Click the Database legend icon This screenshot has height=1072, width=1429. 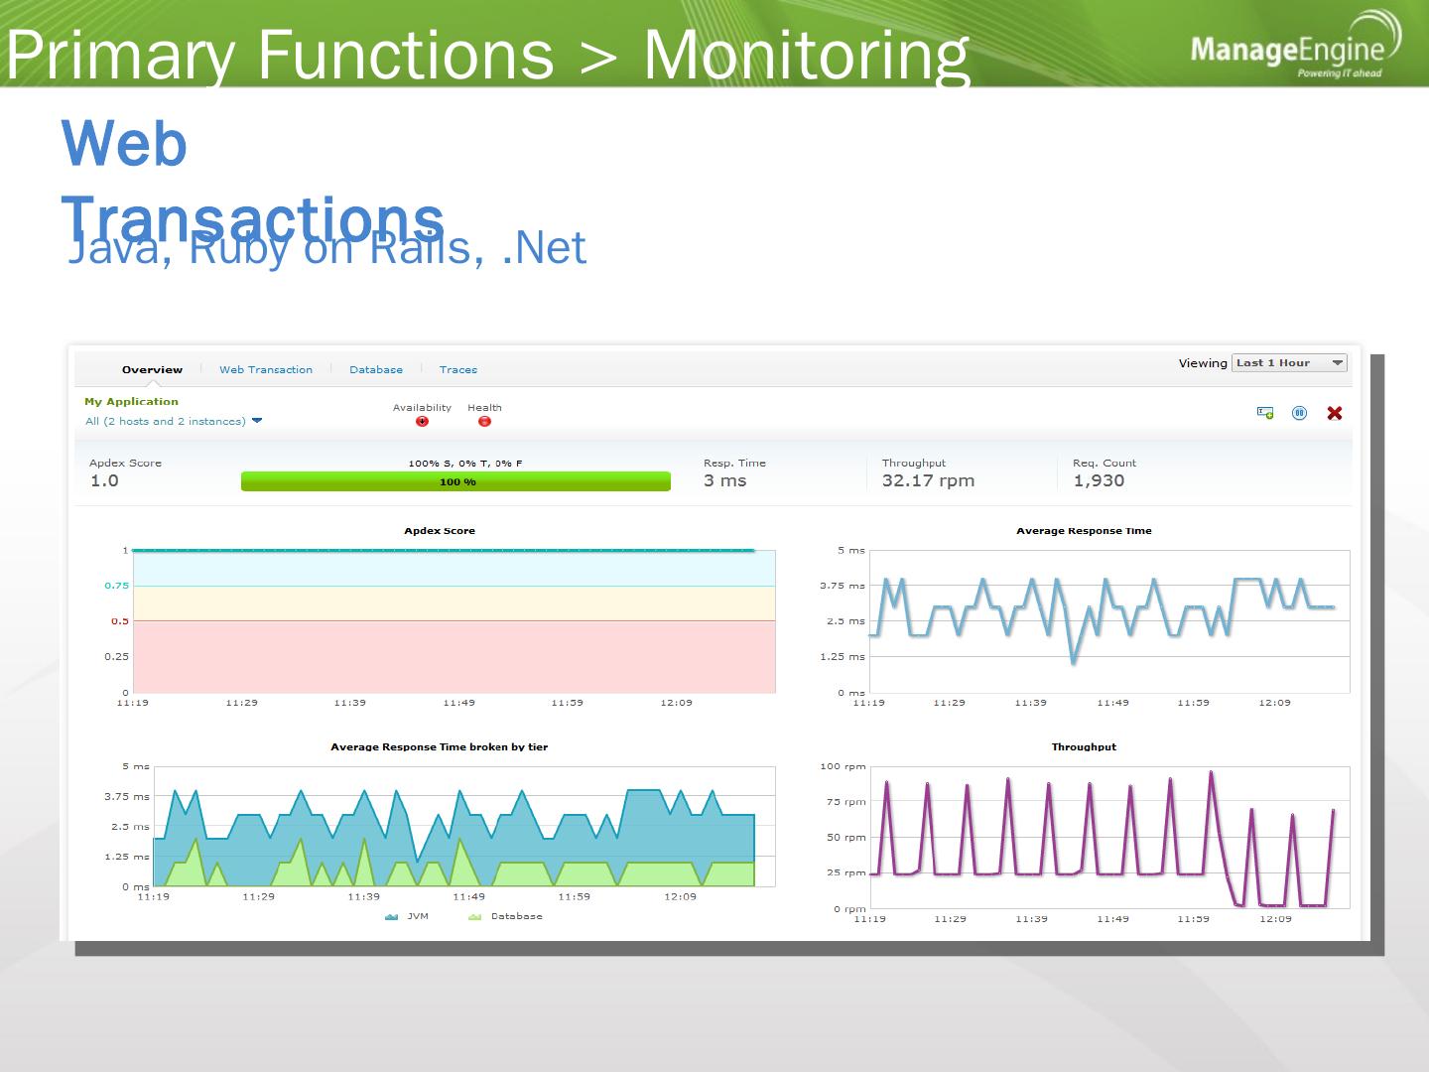pos(474,917)
